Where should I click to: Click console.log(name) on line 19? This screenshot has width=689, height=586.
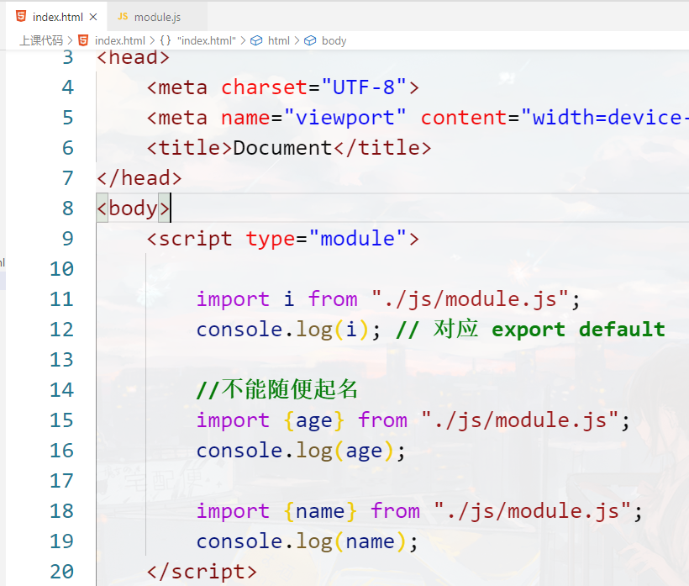pyautogui.click(x=301, y=541)
